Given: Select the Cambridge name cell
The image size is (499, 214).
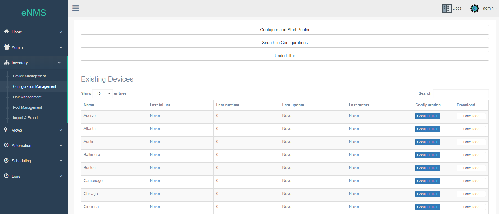Looking at the screenshot, I should click(x=114, y=182).
